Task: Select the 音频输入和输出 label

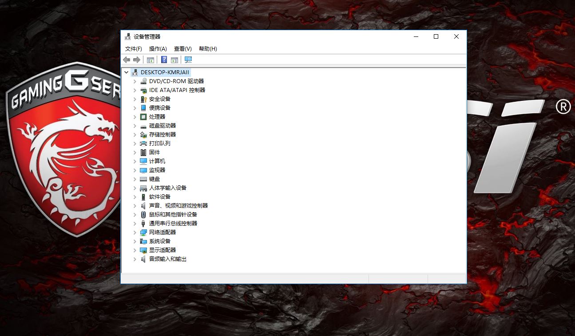Action: tap(168, 259)
